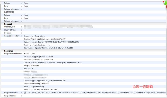Select the User-Agent Apache-HttpClient line
The image size is (167, 98).
[x=48, y=48]
